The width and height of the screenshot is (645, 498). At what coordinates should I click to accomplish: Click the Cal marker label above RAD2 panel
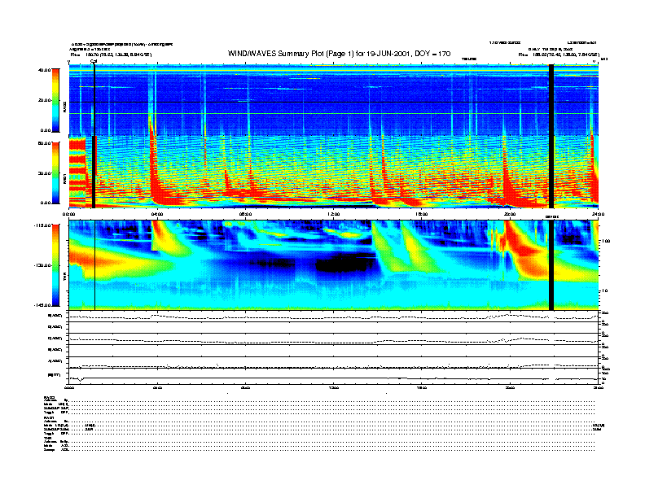[x=94, y=62]
